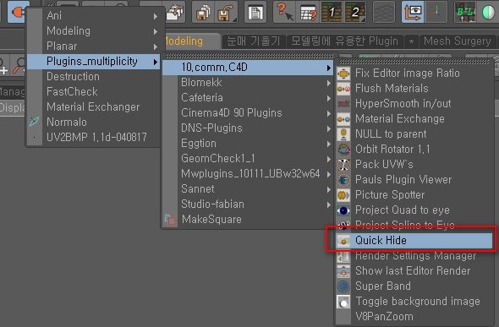
Task: Select Material Exchanger in the plugins menu
Action: point(93,107)
